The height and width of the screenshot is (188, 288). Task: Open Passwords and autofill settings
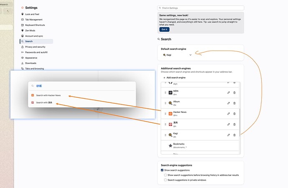point(36,52)
